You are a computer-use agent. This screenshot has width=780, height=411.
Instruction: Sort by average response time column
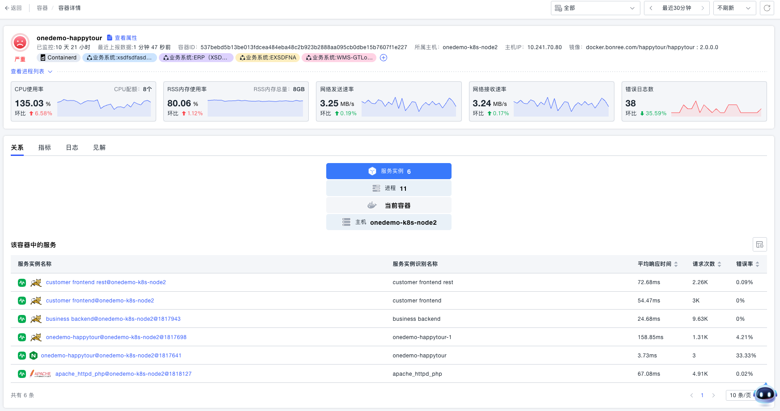coord(676,264)
